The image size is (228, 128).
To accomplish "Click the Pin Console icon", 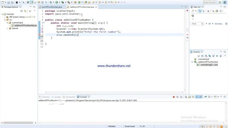I will 206,97.
